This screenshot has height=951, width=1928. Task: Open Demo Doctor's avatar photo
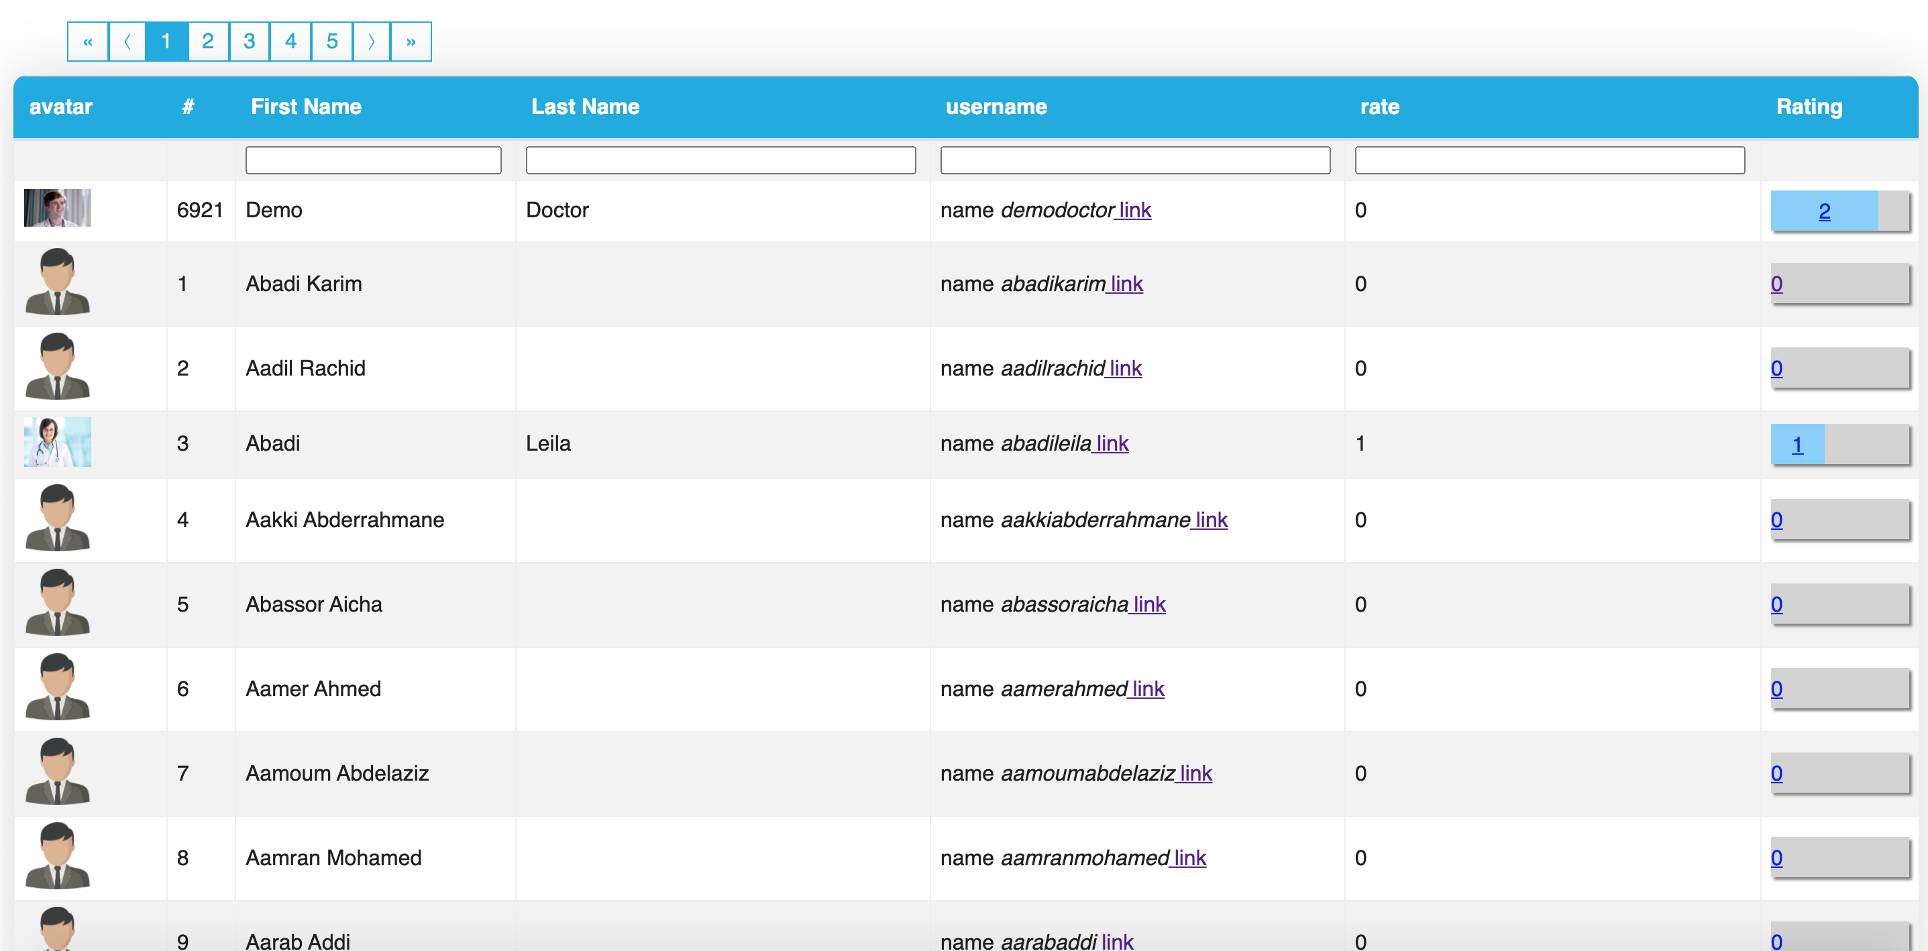(58, 208)
